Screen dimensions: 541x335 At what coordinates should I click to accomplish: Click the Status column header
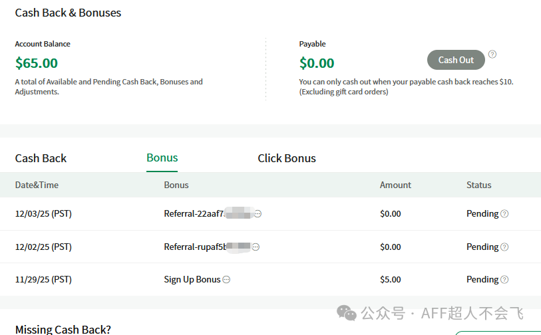pos(478,185)
